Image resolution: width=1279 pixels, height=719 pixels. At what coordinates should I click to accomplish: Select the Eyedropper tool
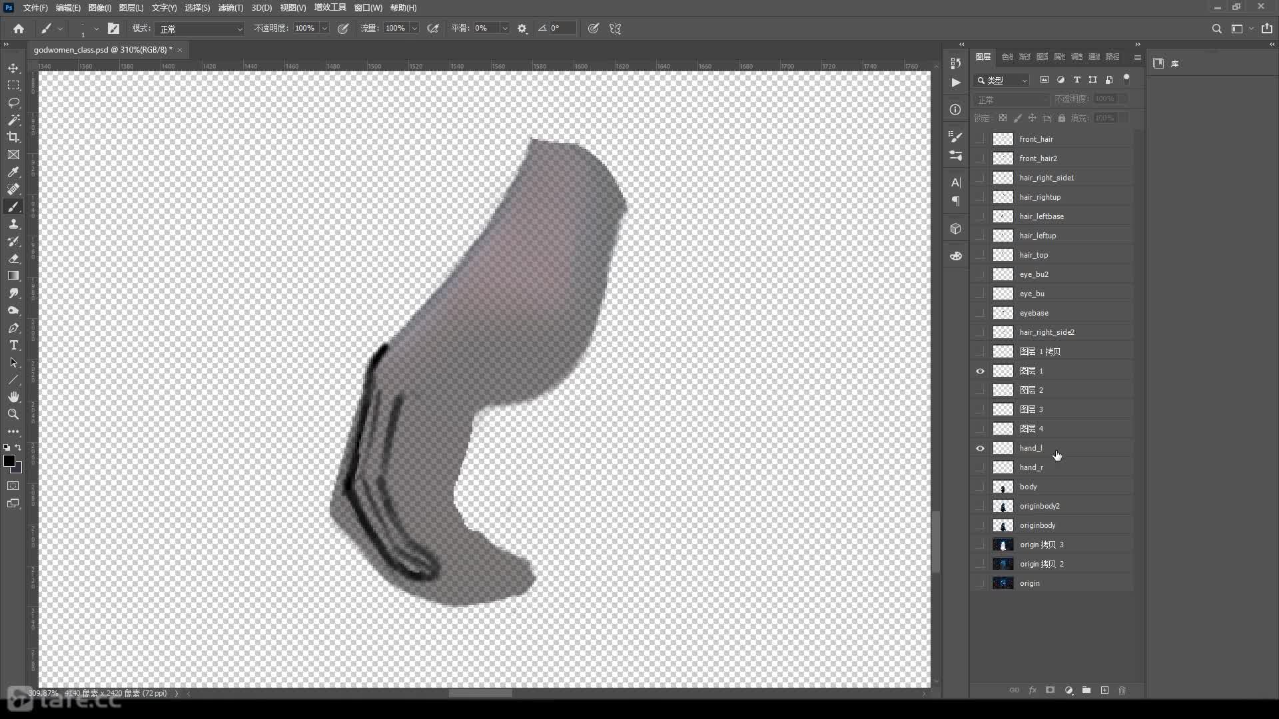13,172
